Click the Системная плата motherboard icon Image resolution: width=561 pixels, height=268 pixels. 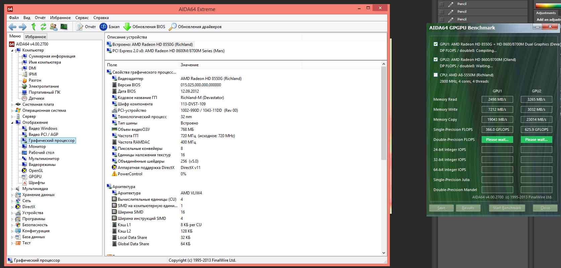pos(18,104)
